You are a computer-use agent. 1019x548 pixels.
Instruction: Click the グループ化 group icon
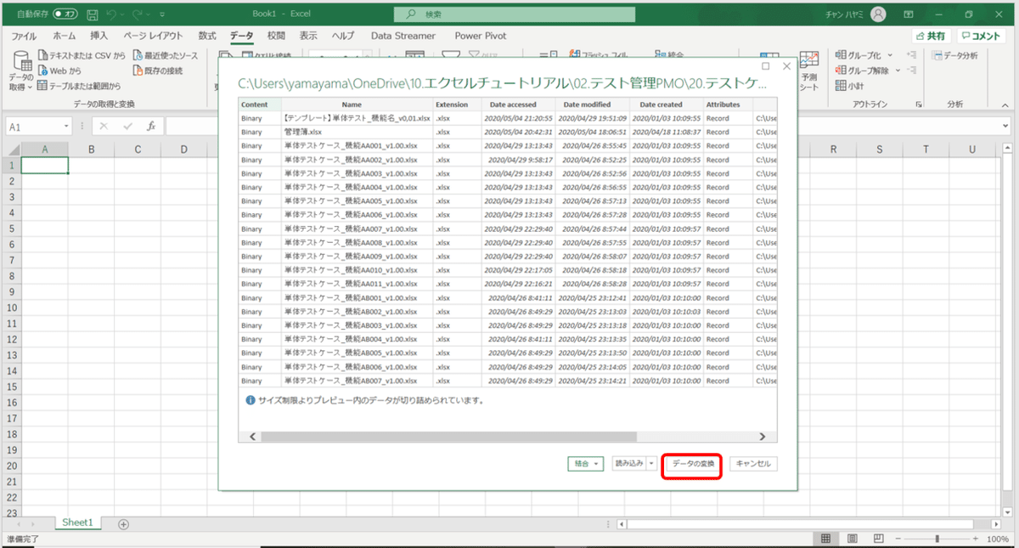[841, 55]
